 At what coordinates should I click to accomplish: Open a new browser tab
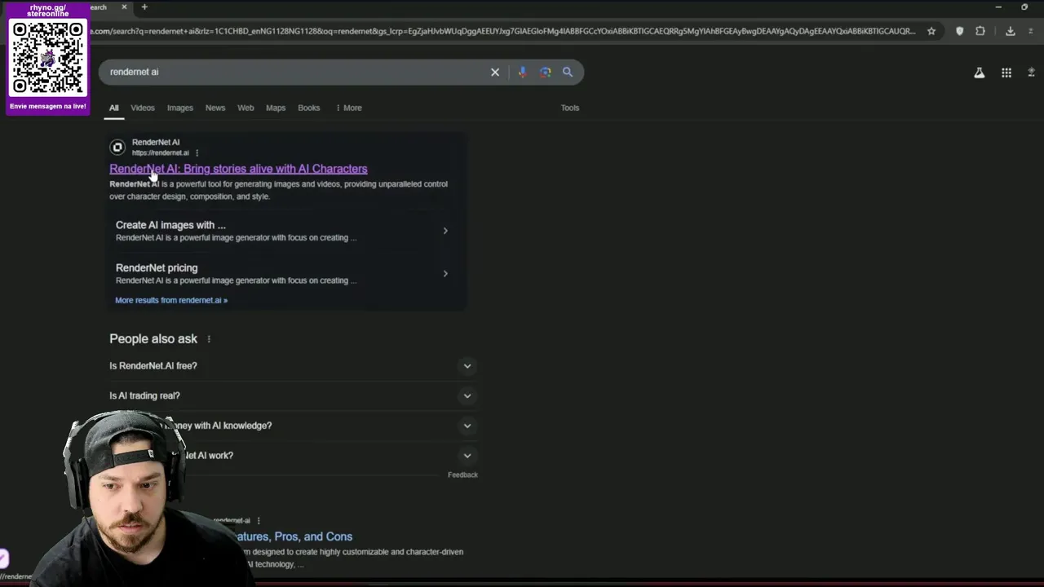pos(144,7)
